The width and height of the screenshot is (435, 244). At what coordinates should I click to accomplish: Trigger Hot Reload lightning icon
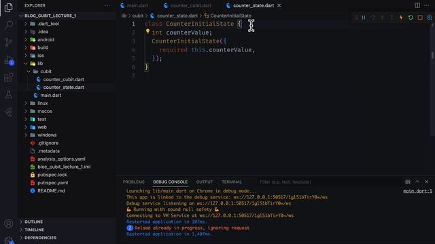(401, 18)
